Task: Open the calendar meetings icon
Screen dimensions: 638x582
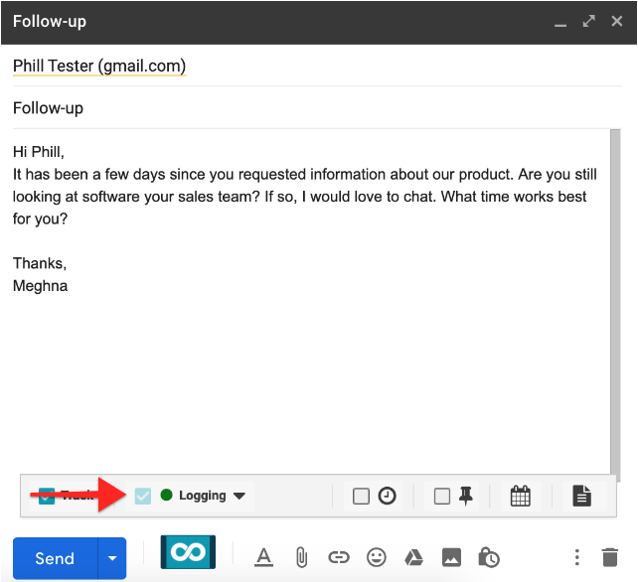Action: coord(521,496)
